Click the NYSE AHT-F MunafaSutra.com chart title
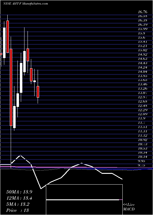 click(x=25, y=4)
